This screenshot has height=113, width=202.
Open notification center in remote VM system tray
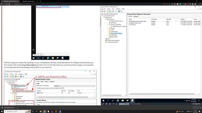[x=199, y=100]
